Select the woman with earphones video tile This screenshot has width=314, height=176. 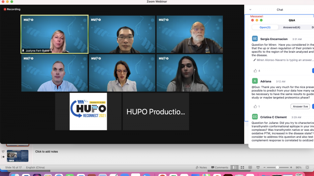tap(190, 73)
